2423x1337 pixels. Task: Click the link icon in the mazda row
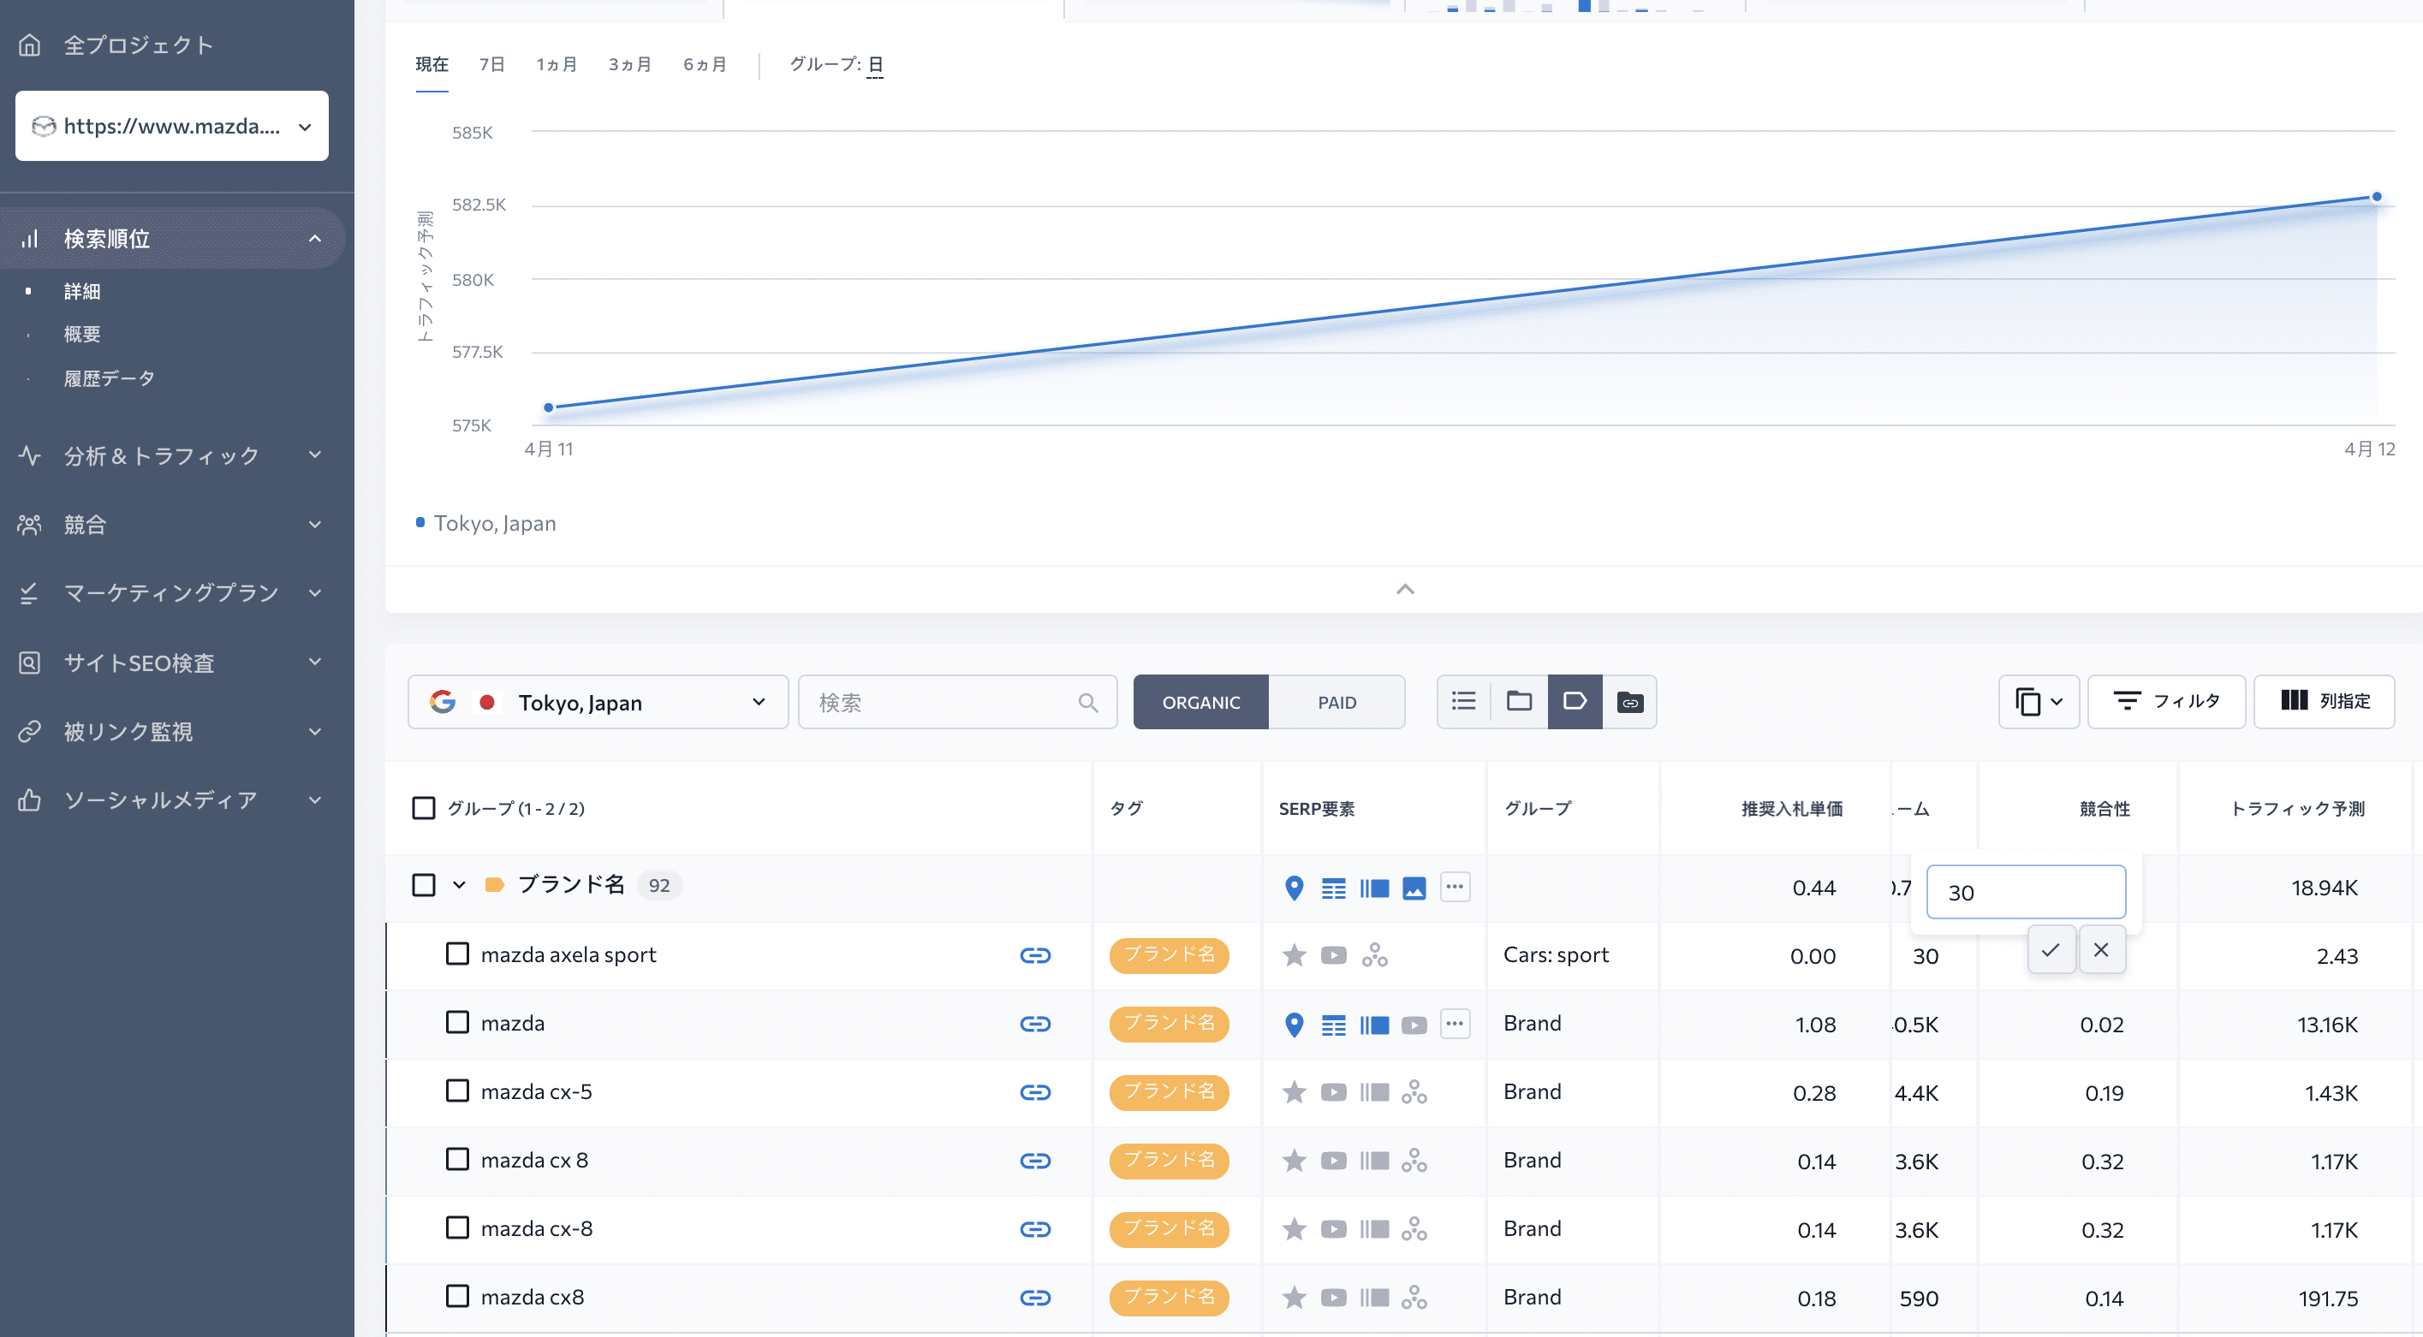coord(1034,1024)
